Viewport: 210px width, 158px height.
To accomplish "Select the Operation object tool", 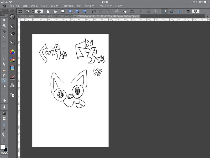I will pyautogui.click(x=4, y=26).
